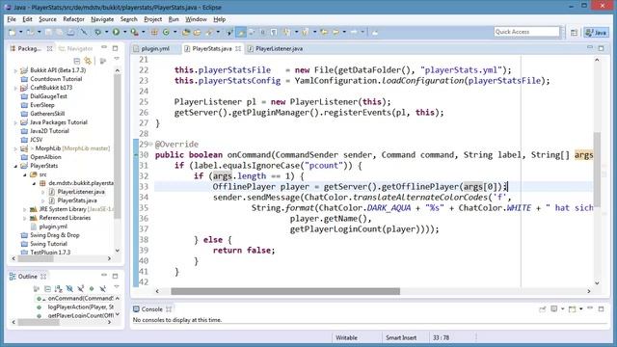Toggle Show Whitespace Characters pilcrow button
The width and height of the screenshot is (617, 347).
click(x=274, y=32)
